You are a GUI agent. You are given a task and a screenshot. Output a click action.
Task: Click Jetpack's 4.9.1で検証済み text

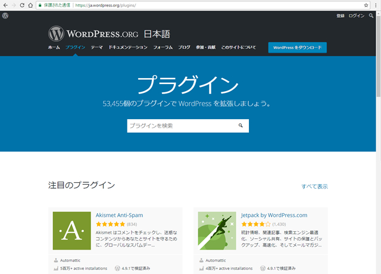pos(281,269)
